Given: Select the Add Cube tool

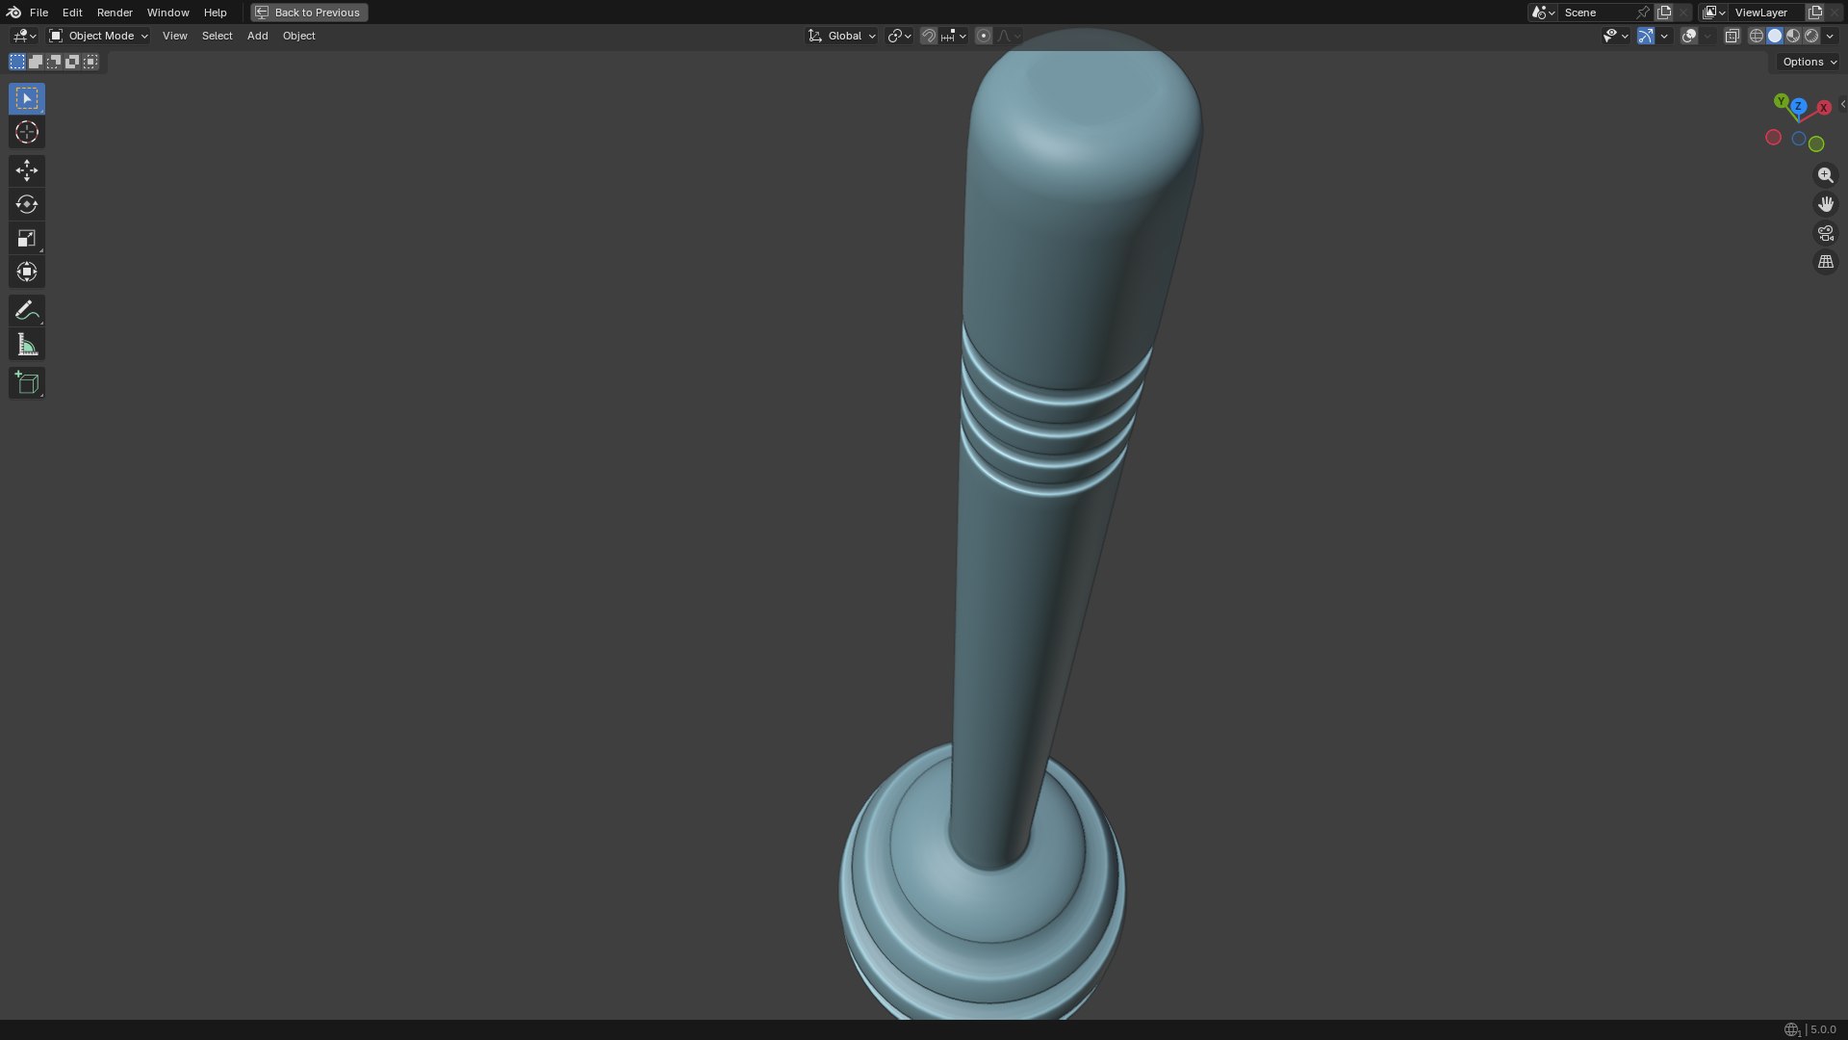Looking at the screenshot, I should pyautogui.click(x=27, y=383).
